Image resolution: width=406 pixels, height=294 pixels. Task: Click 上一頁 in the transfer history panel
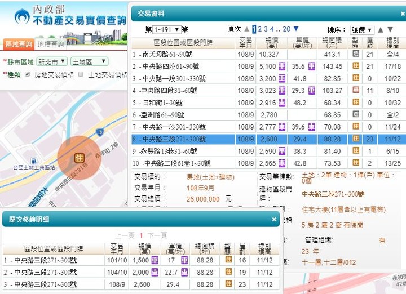tap(125, 235)
